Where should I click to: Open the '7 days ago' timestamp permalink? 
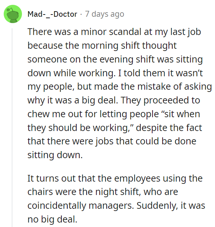(x=105, y=14)
